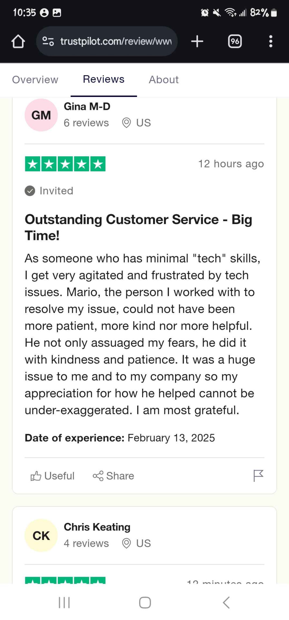
Task: Click the five-star rating on Gina's review
Action: (x=65, y=164)
